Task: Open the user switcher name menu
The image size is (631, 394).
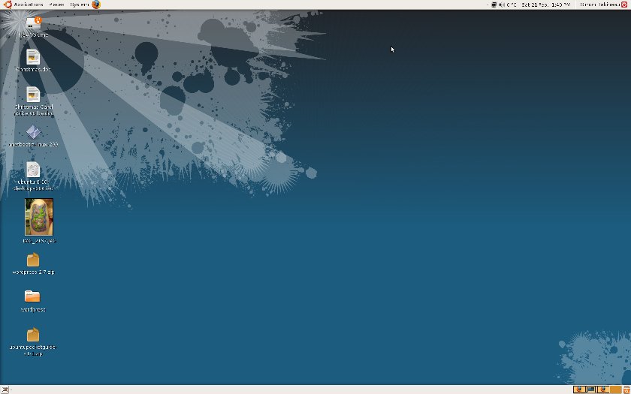Action: point(599,5)
